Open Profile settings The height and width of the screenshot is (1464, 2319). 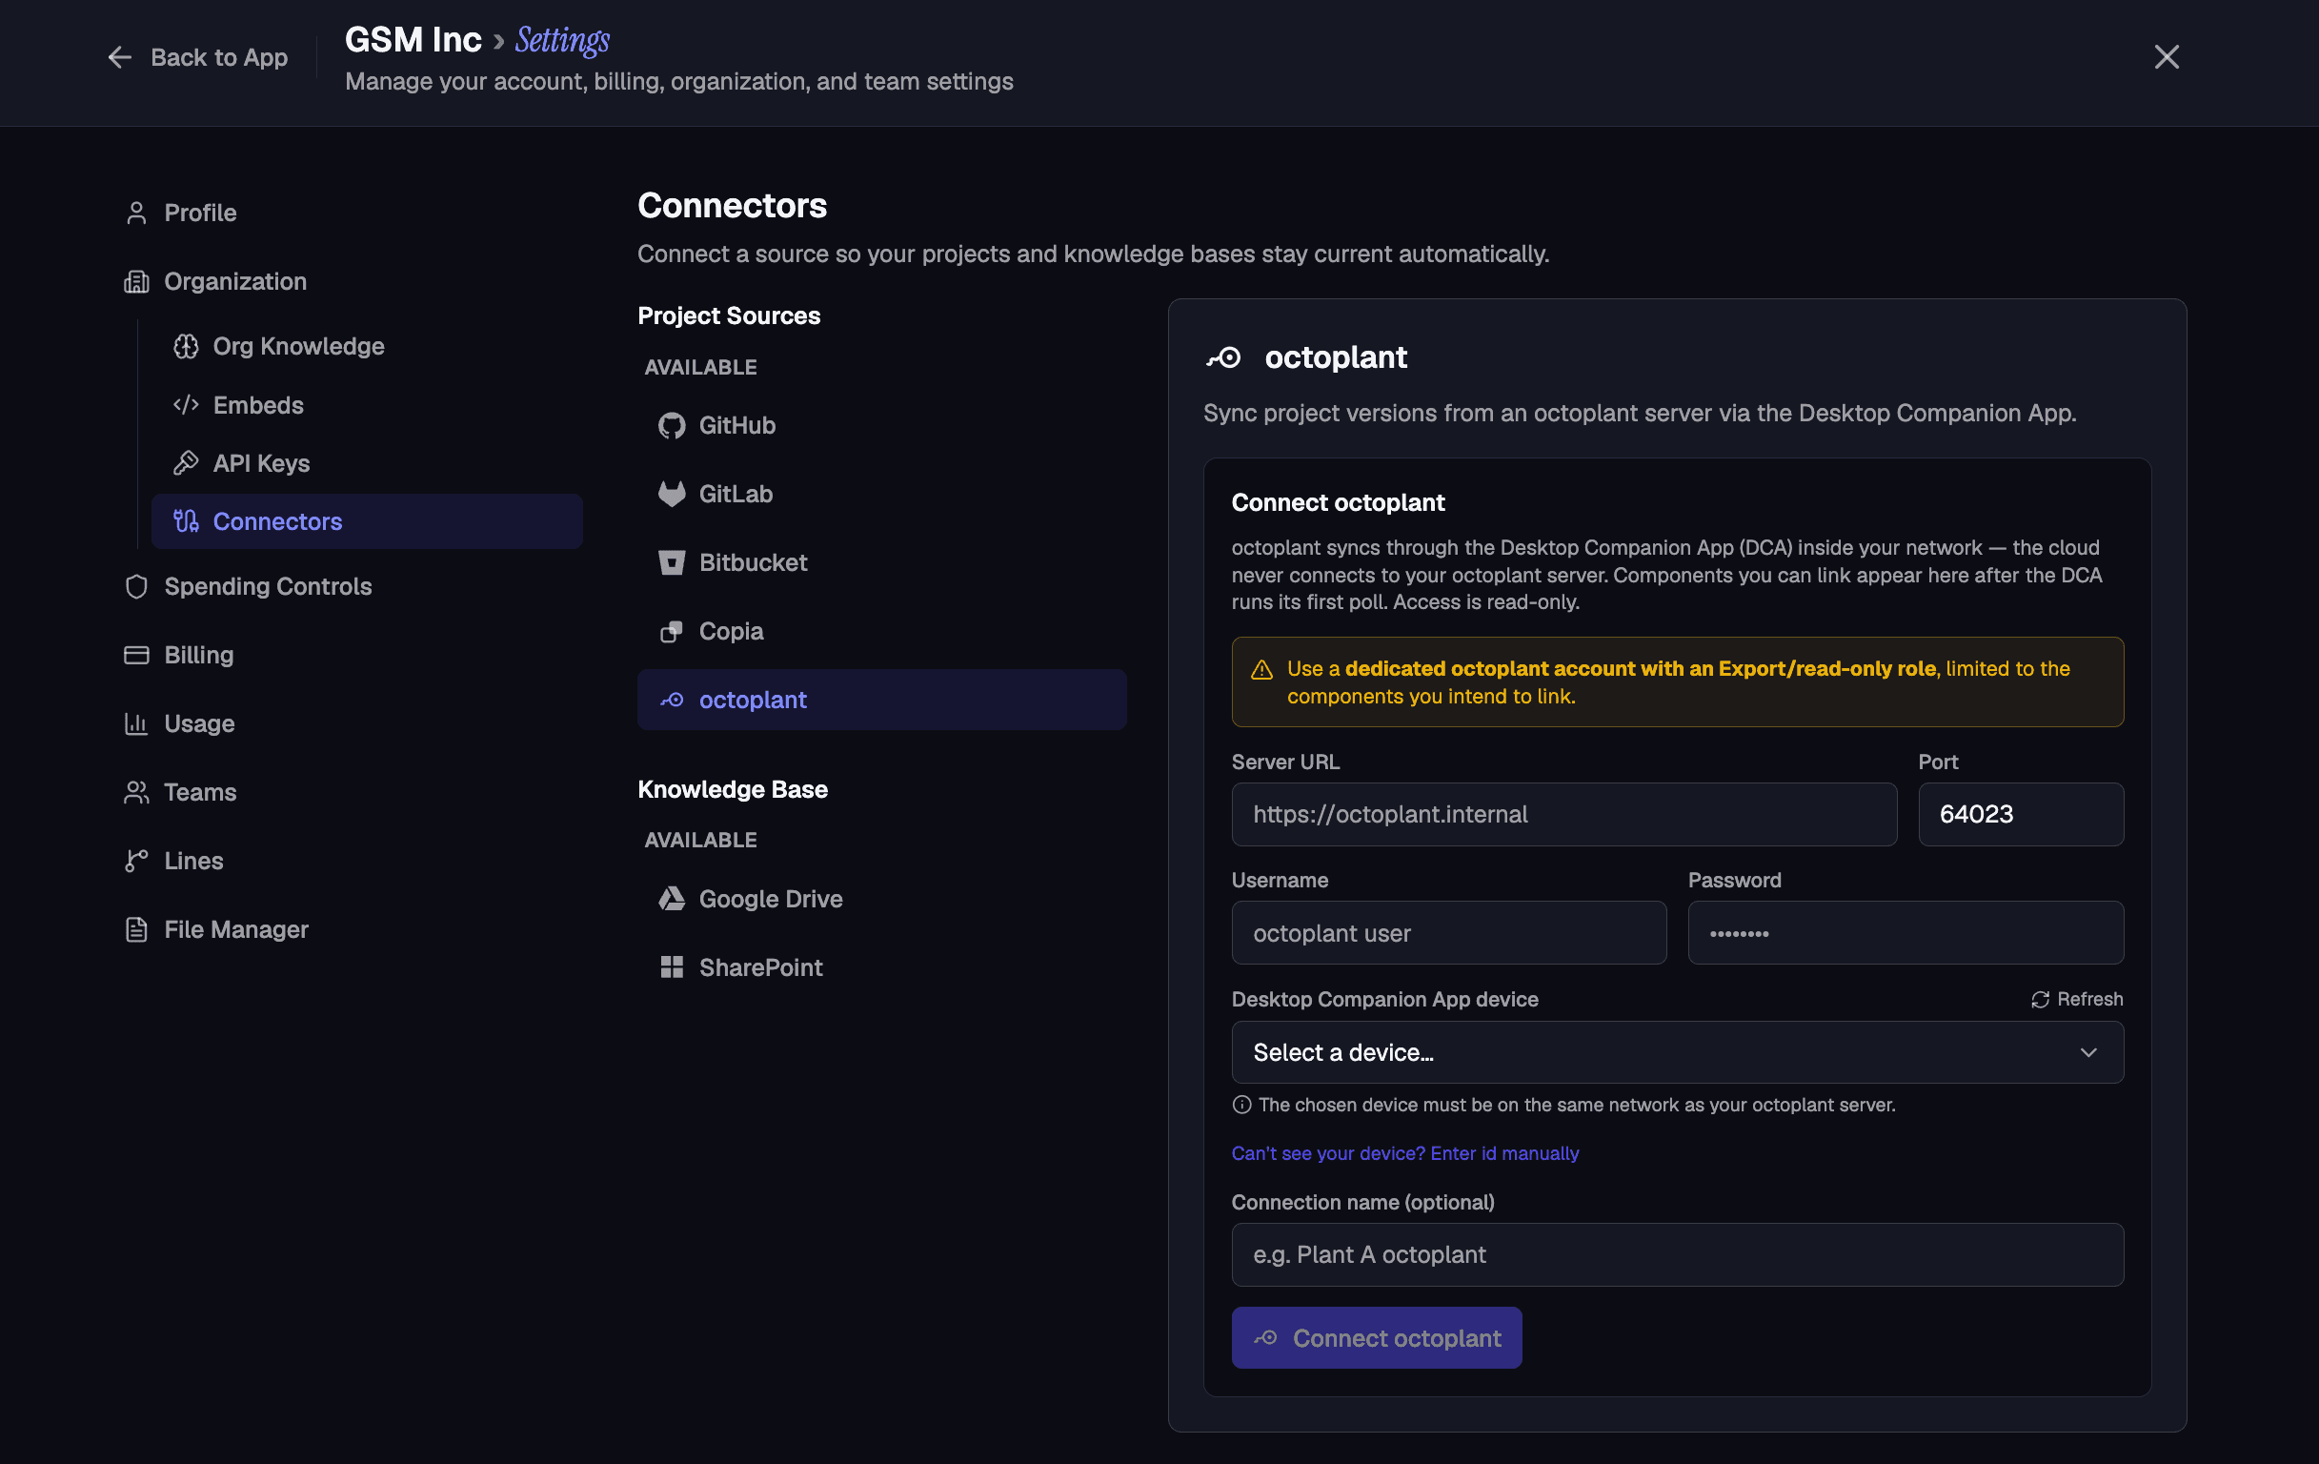coord(199,213)
